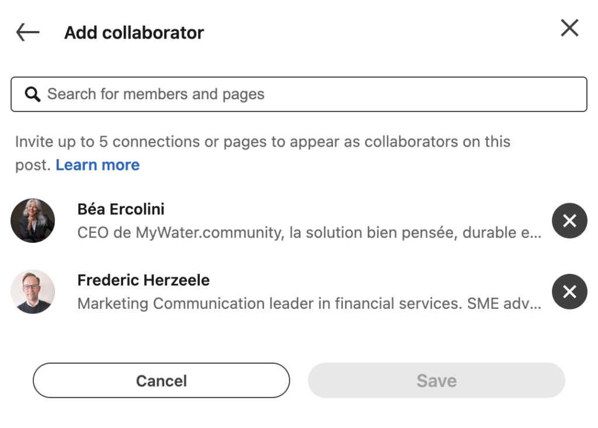Focus the Search for members and pages field
The image size is (598, 428).
[x=299, y=94]
